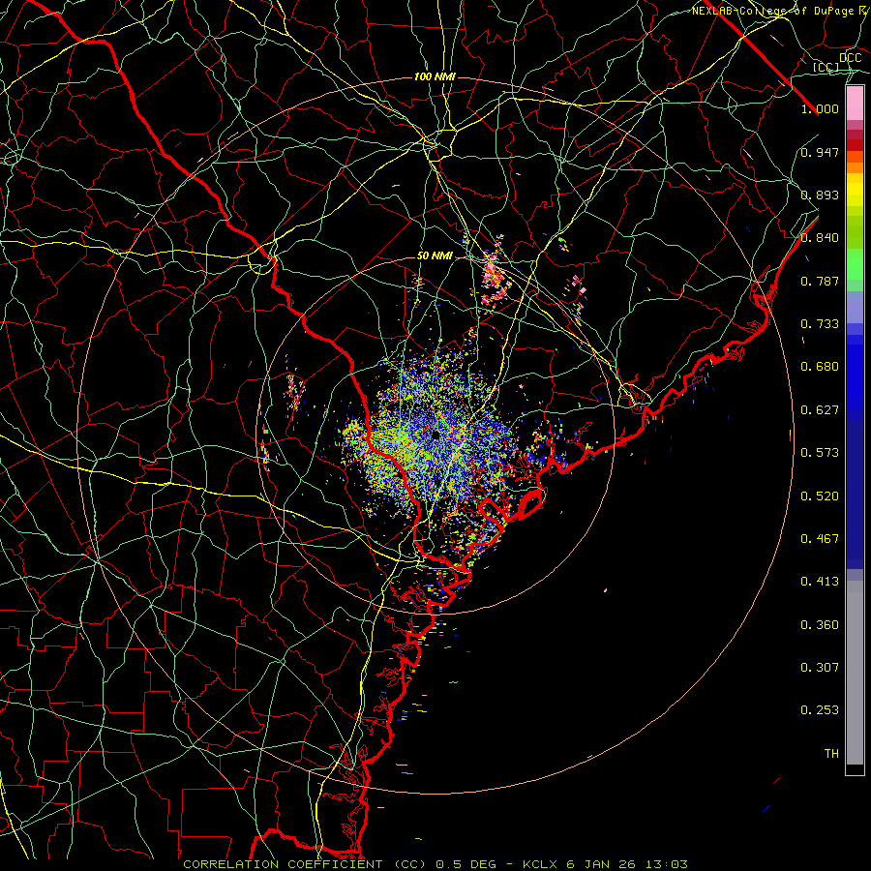Click the 0.413 value on the color scale
Image resolution: width=871 pixels, height=871 pixels.
820,582
